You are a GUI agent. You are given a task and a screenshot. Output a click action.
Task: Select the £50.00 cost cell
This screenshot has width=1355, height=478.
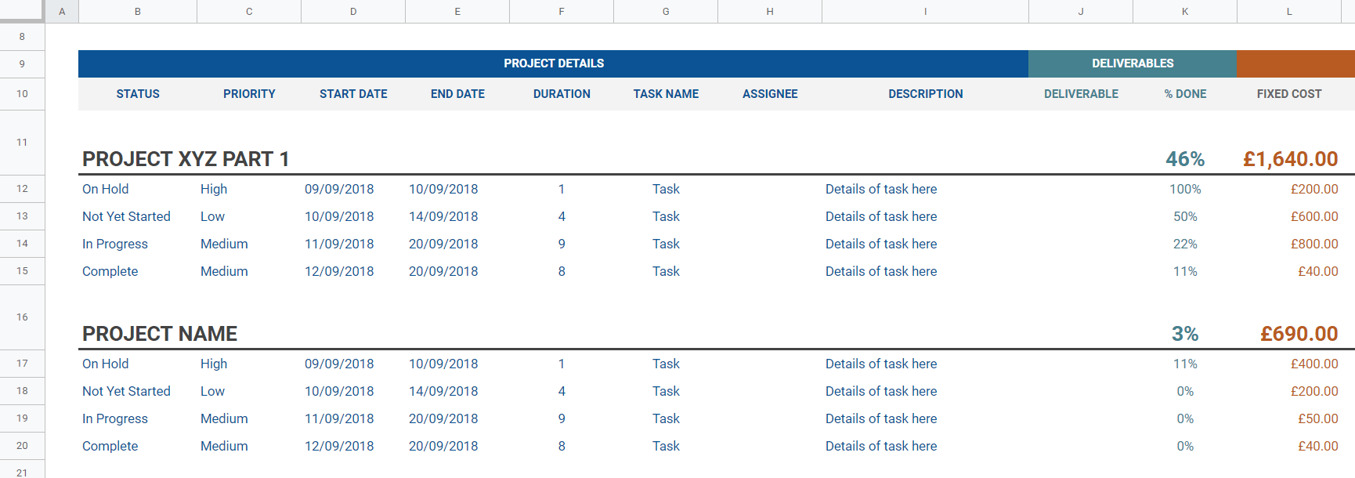pyautogui.click(x=1289, y=418)
